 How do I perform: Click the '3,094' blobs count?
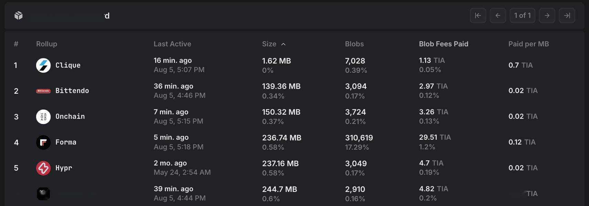pos(356,86)
